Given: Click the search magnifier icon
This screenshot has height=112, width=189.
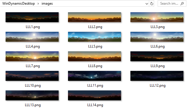Looking at the screenshot, I should coord(182,4).
